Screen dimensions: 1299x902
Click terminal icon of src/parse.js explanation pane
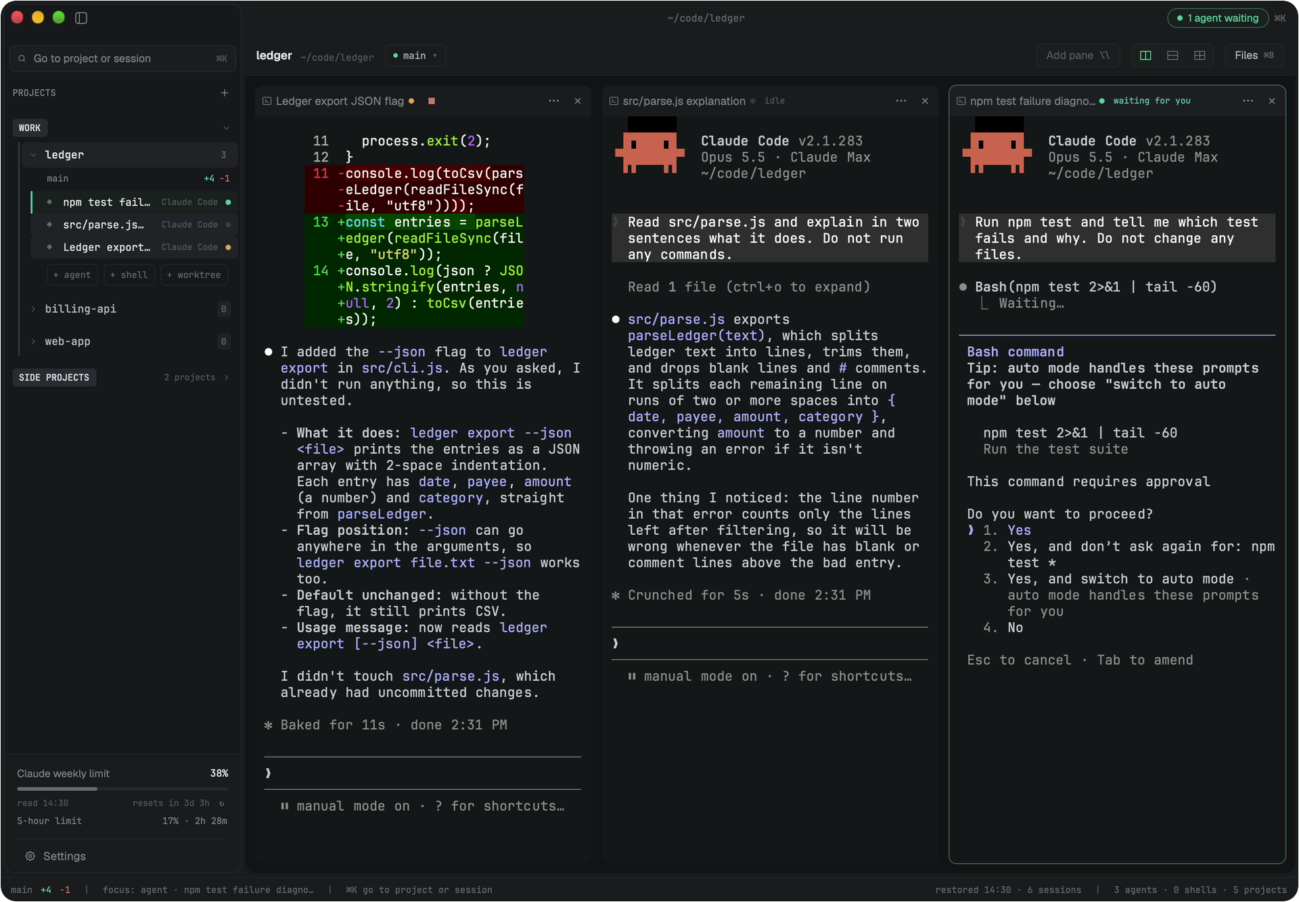click(614, 101)
